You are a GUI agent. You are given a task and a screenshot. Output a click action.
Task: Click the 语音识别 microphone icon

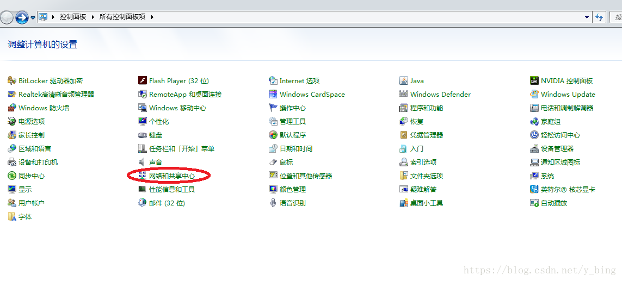(273, 203)
